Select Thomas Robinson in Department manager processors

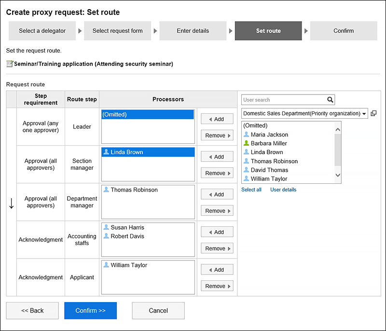click(x=148, y=190)
